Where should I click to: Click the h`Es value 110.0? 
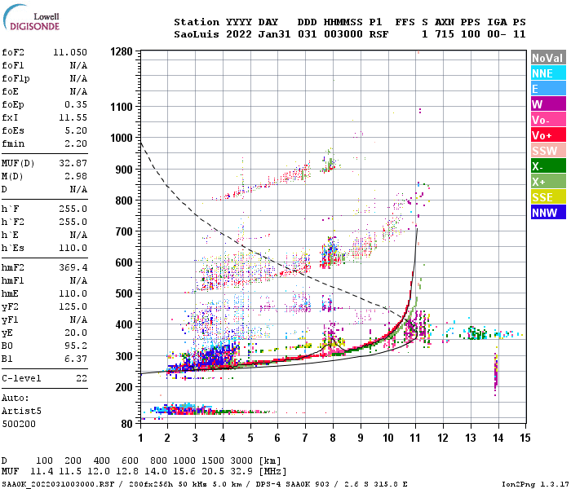[73, 248]
